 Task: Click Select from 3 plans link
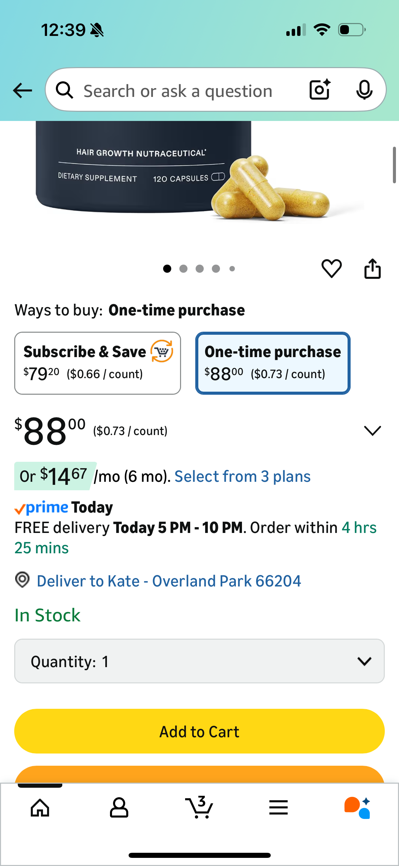[x=242, y=476]
